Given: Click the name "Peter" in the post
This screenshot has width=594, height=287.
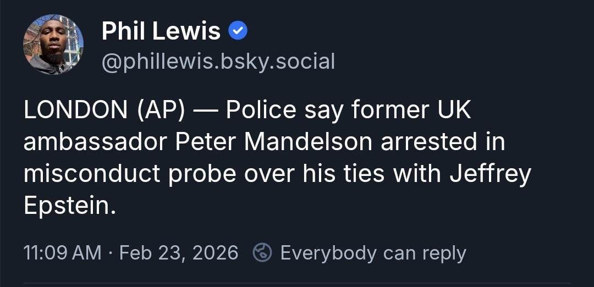Looking at the screenshot, I should 206,142.
